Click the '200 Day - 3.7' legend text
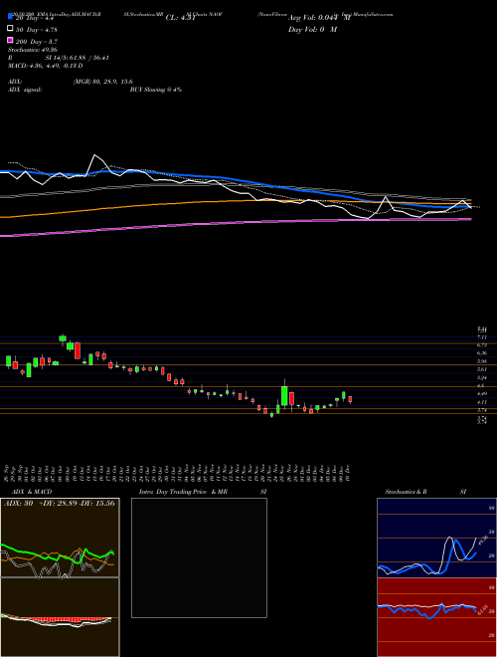Viewport: 497px width, 657px height. (36, 42)
